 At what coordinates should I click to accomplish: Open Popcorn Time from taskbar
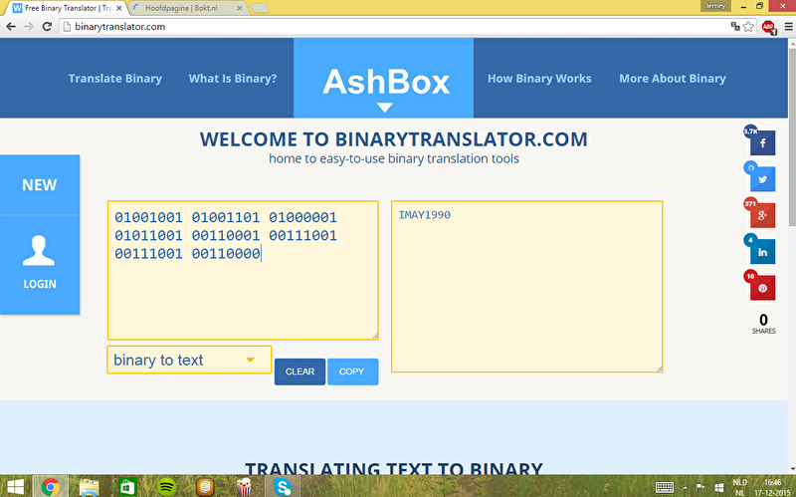[244, 487]
